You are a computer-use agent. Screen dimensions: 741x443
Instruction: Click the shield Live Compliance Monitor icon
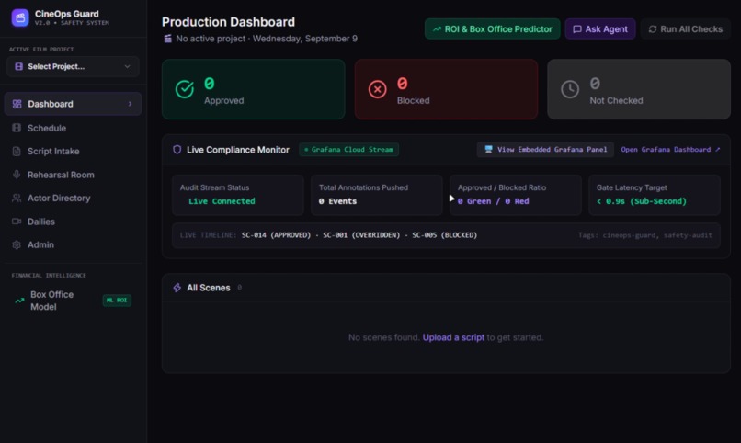tap(177, 150)
